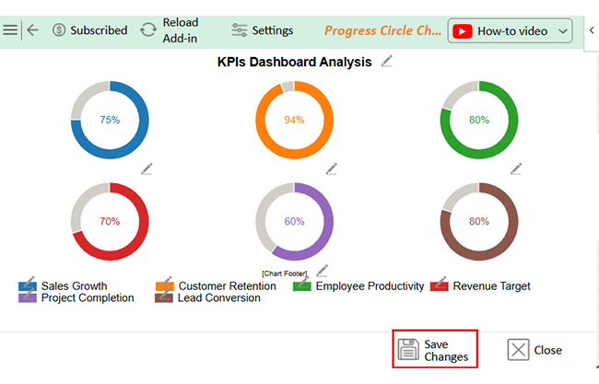
Task: Click the Customer Retention orange legend swatch
Action: click(164, 286)
